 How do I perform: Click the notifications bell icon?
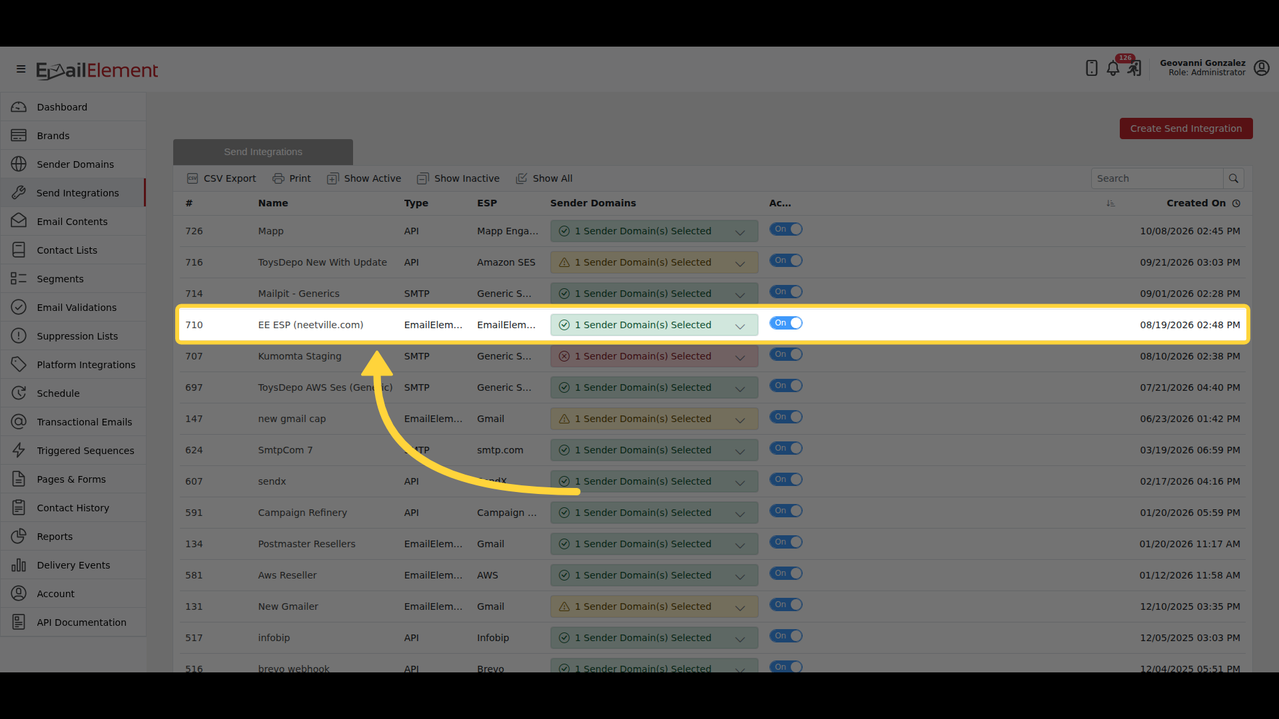pos(1112,68)
